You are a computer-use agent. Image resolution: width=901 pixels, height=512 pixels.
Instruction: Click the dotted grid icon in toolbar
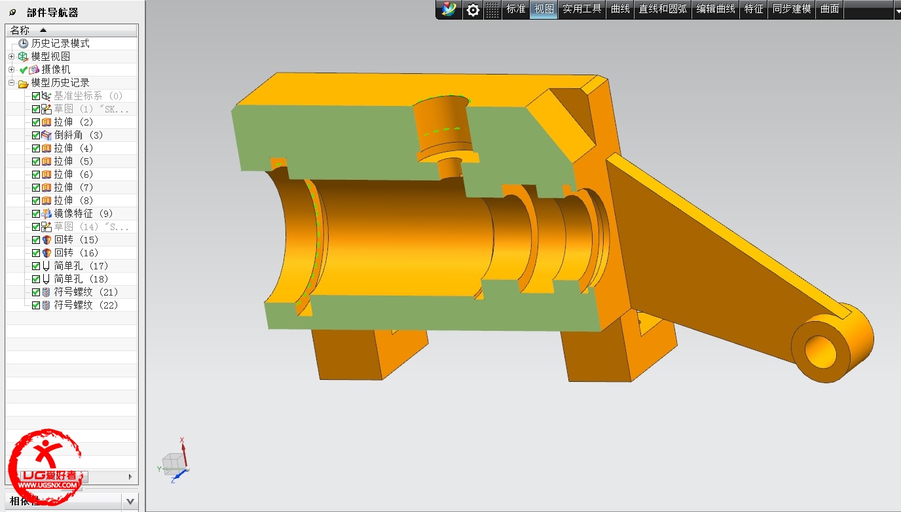(492, 10)
